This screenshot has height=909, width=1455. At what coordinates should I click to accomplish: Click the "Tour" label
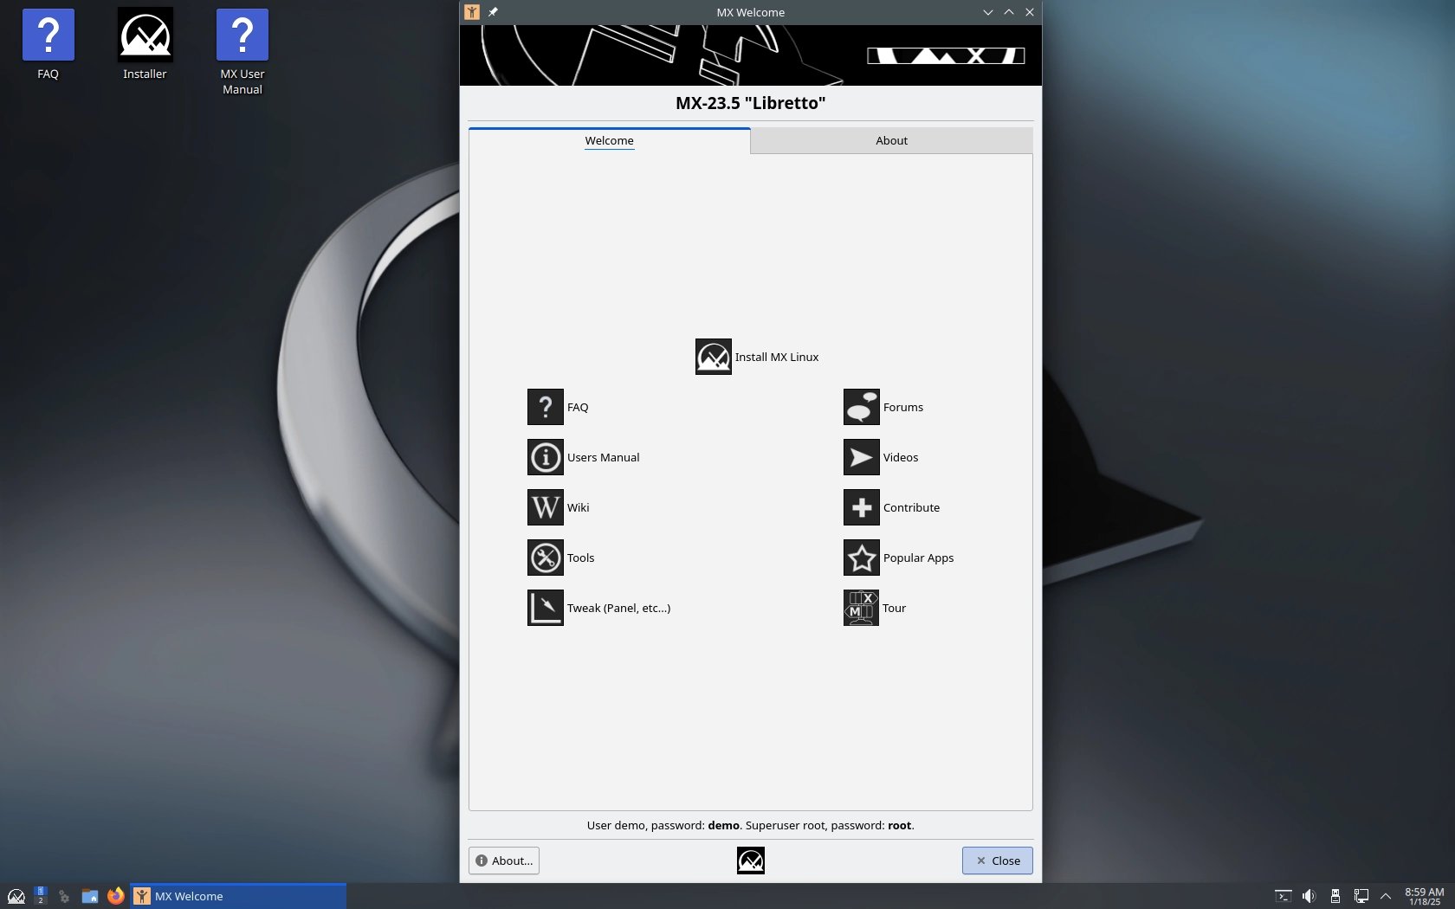(x=894, y=609)
